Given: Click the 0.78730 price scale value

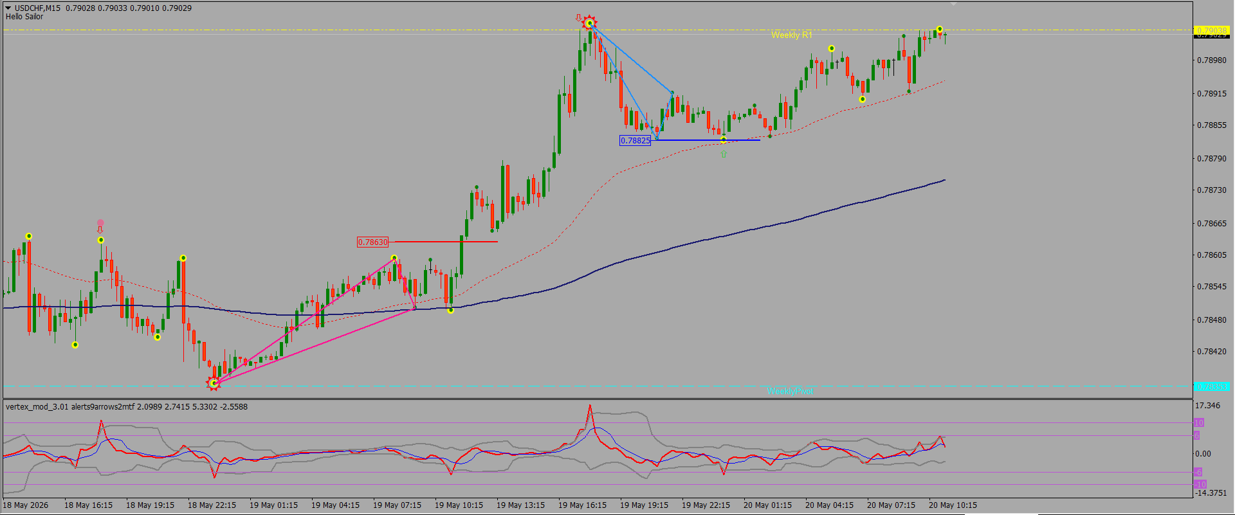Looking at the screenshot, I should (x=1211, y=190).
